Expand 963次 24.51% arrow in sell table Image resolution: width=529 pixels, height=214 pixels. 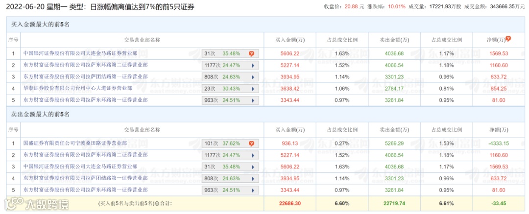point(253,190)
